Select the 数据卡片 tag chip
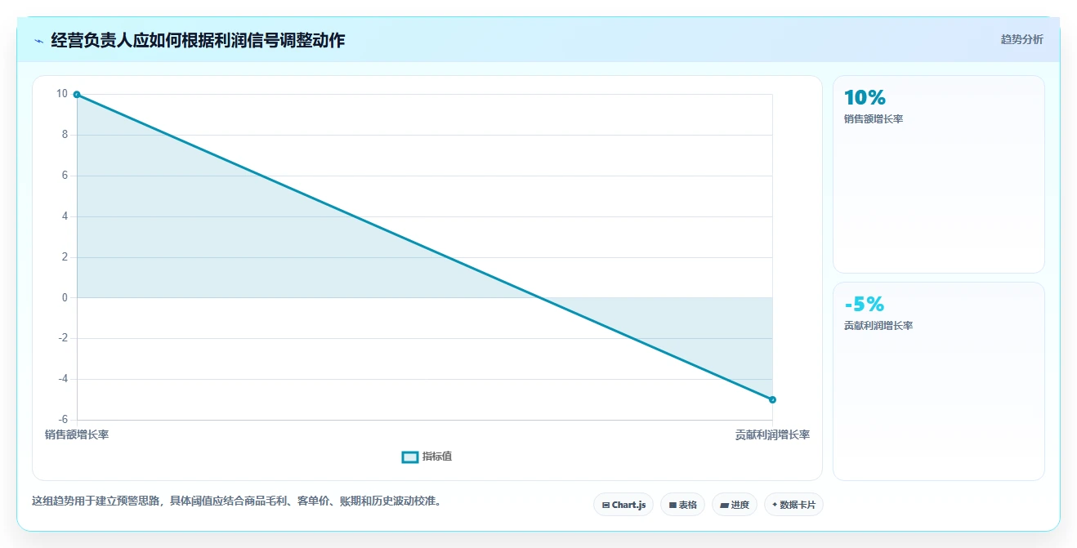 (793, 505)
